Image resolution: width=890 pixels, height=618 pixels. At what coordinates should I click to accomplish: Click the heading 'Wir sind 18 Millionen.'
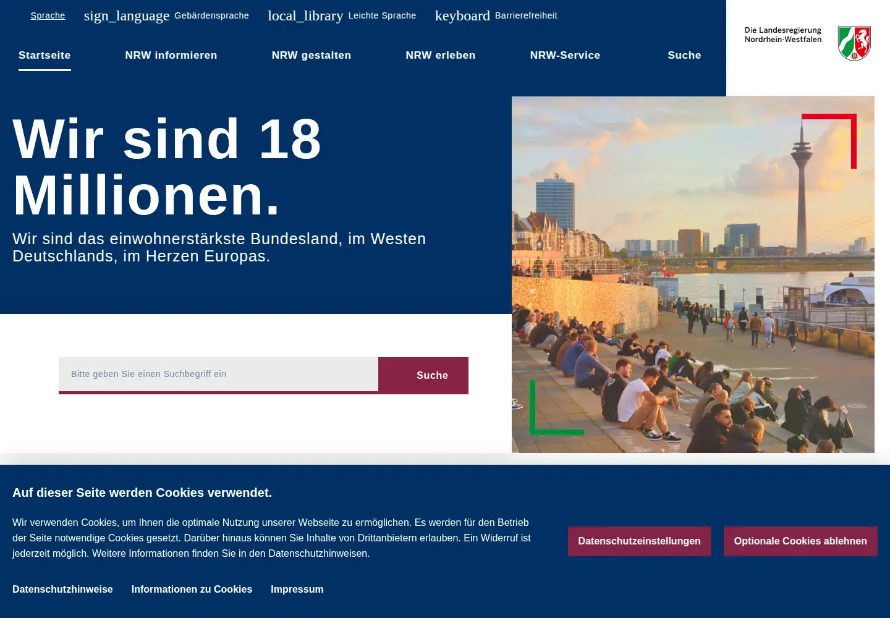[x=167, y=167]
